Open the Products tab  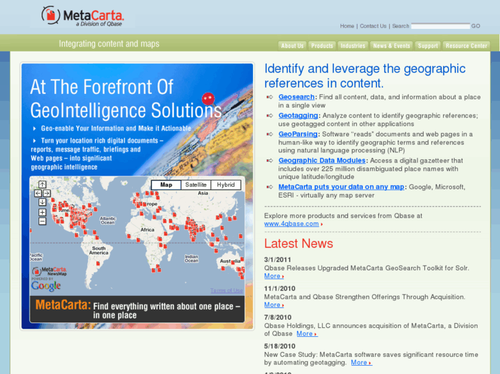(322, 46)
